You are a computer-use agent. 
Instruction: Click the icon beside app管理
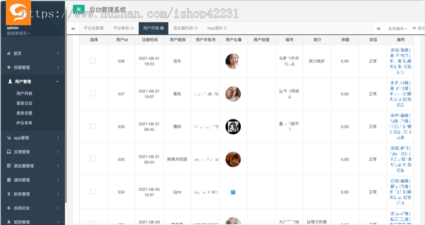coord(8,138)
